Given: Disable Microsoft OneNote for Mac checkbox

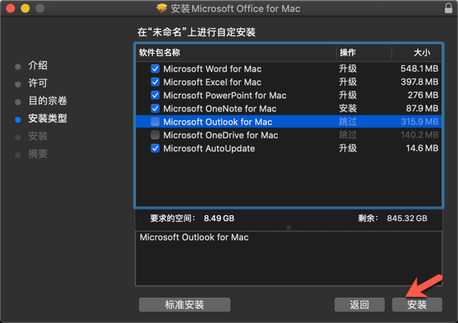Looking at the screenshot, I should click(155, 108).
